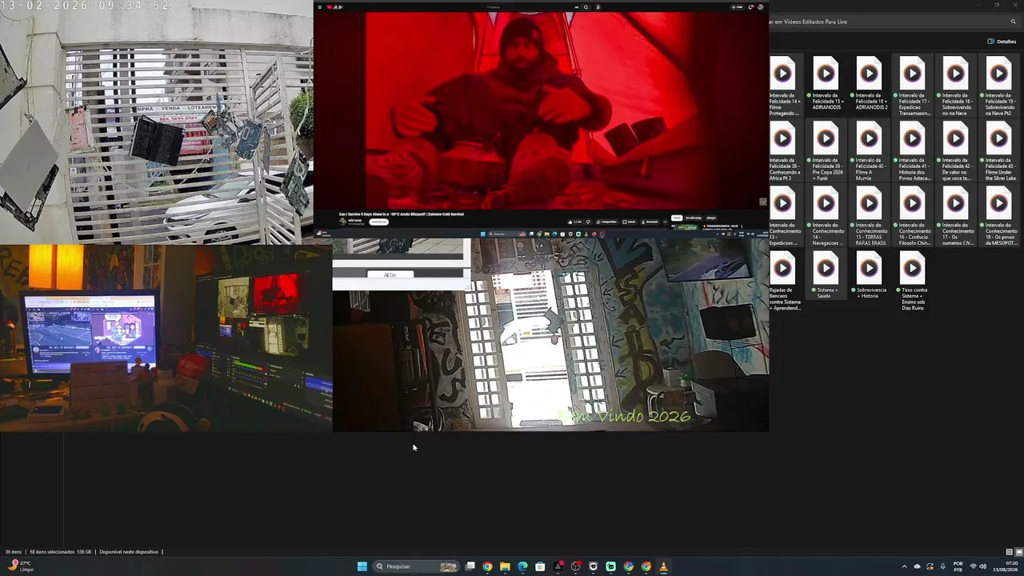Click status text 68 itens selecionados 536 GB
Viewport: 1024px width, 576px height.
pyautogui.click(x=61, y=552)
